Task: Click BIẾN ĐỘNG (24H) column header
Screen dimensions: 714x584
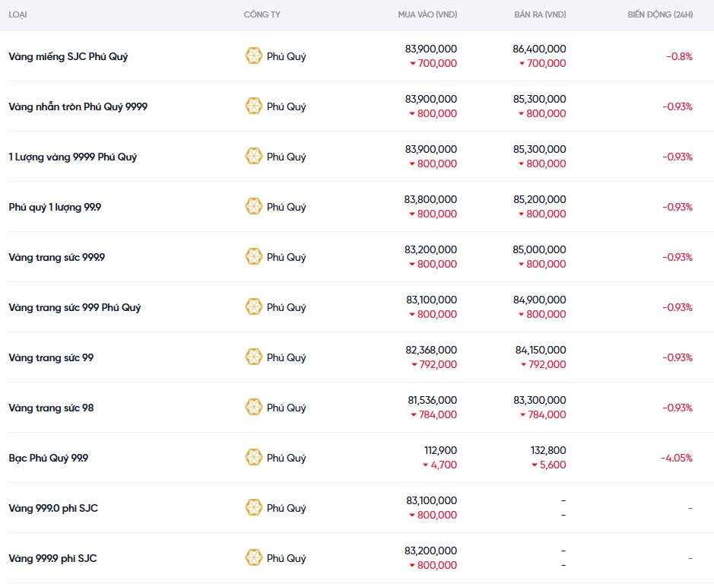Action: (x=660, y=15)
